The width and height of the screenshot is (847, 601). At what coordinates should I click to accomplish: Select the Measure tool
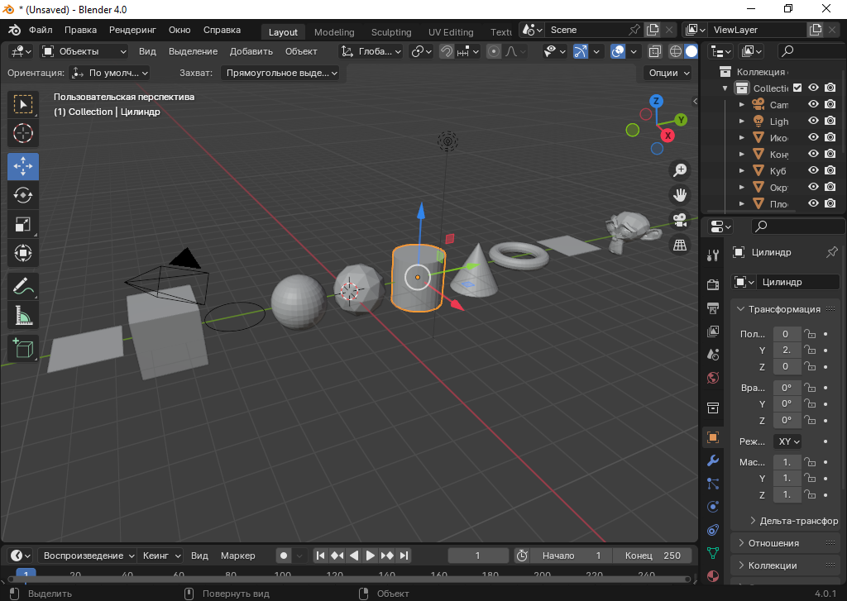[x=23, y=315]
